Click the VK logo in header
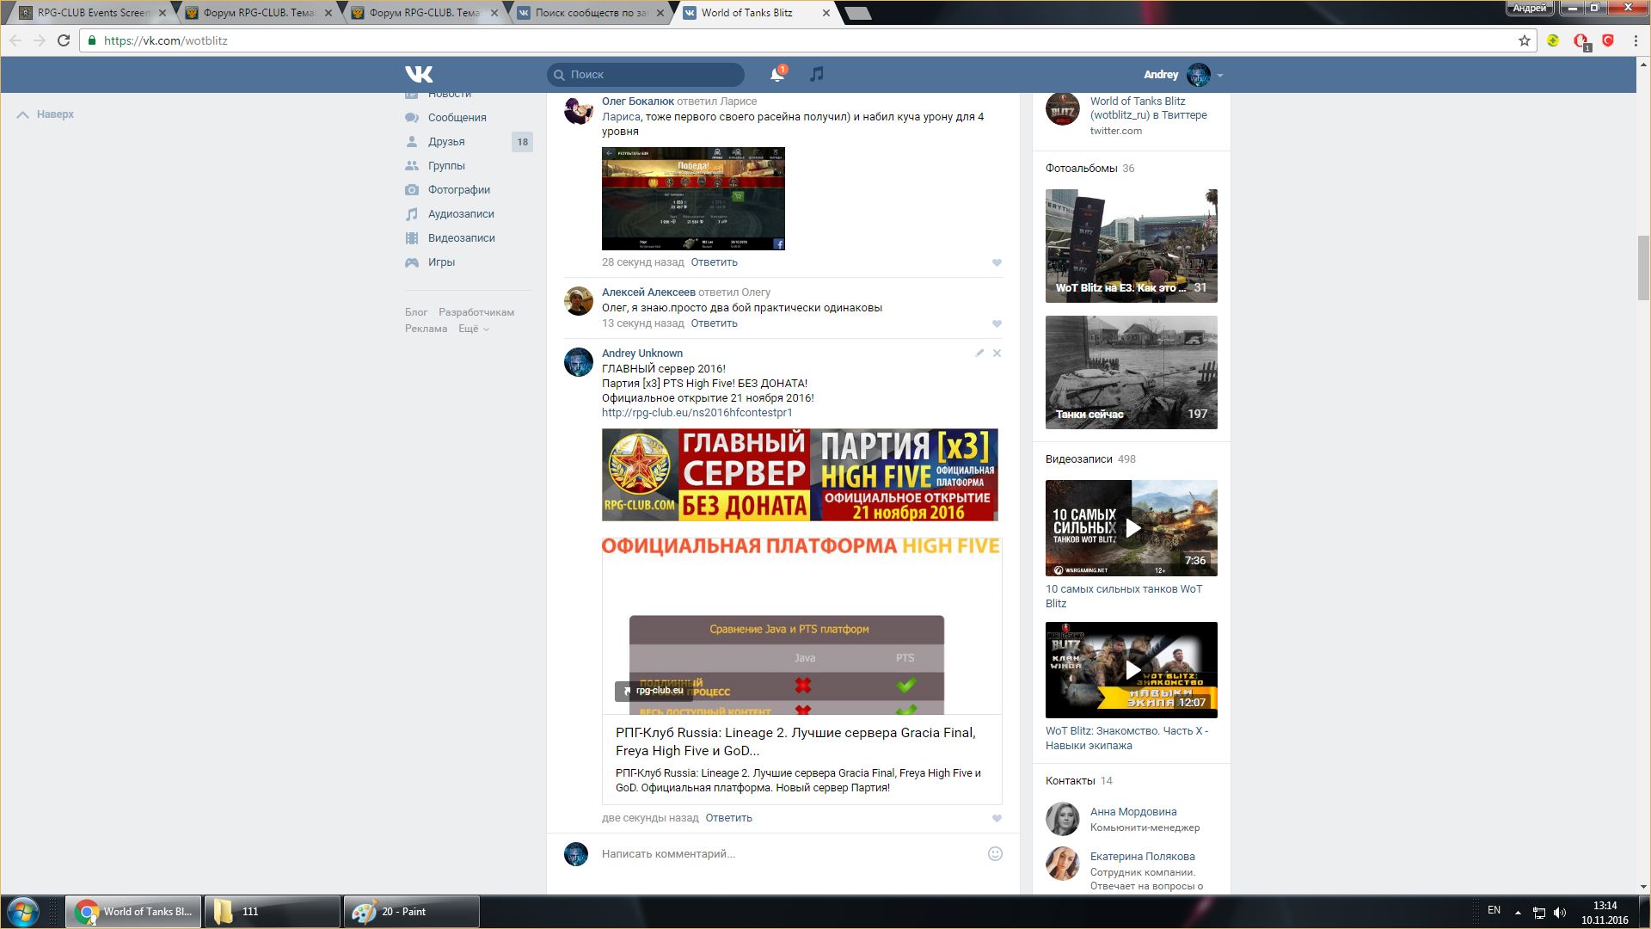Viewport: 1651px width, 929px height. [419, 74]
